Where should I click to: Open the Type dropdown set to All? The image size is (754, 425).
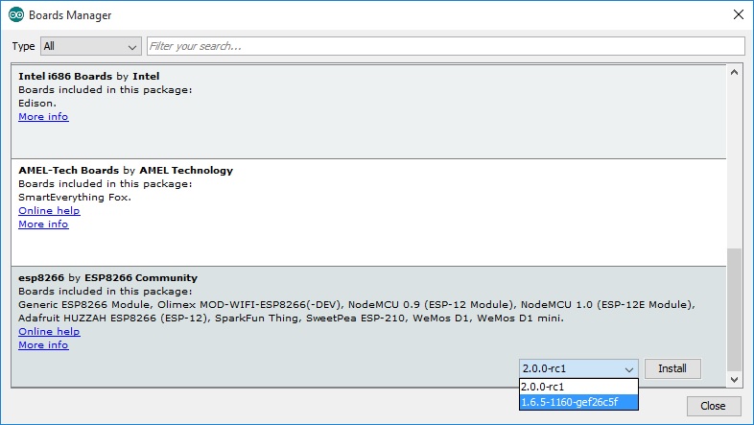[x=91, y=46]
